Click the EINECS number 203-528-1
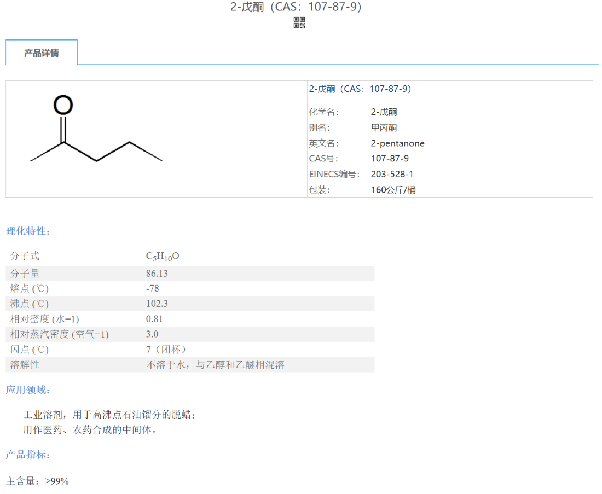602x494 pixels. point(392,174)
